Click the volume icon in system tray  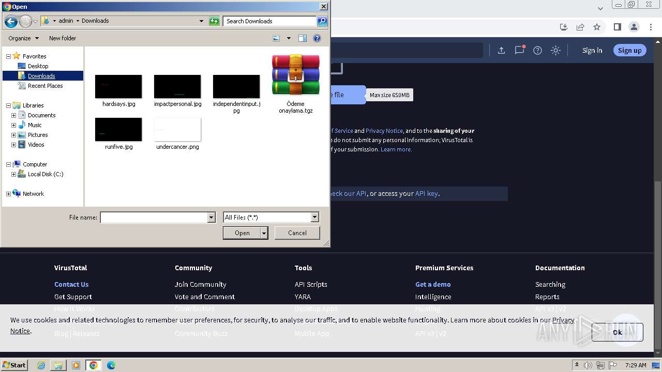tap(588, 365)
